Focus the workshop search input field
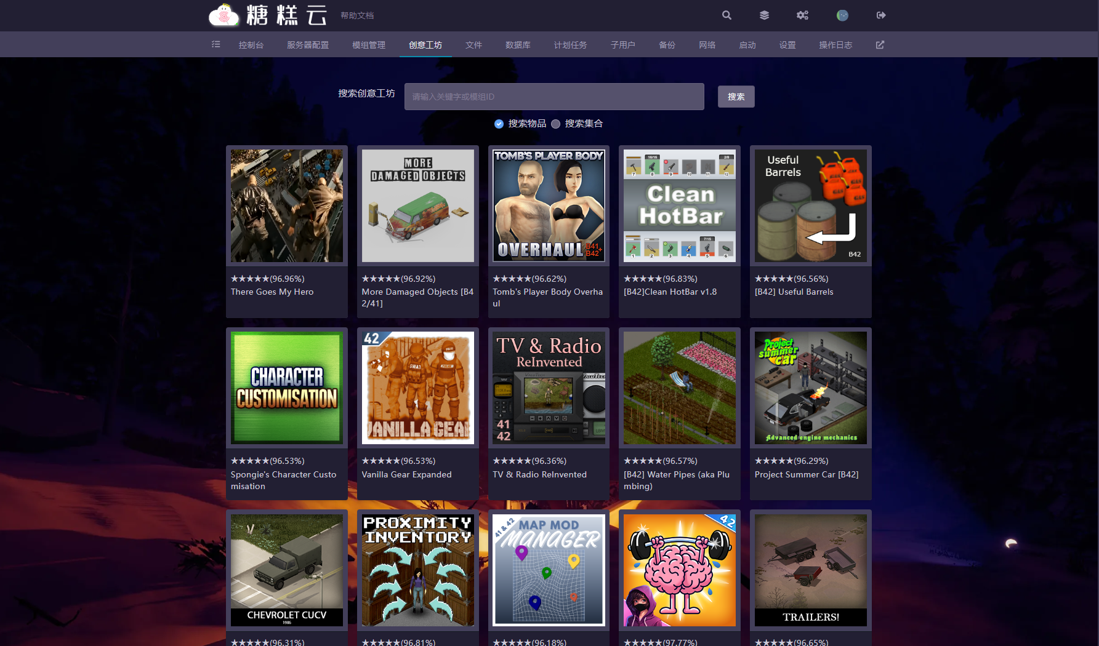Viewport: 1099px width, 646px height. coord(554,97)
